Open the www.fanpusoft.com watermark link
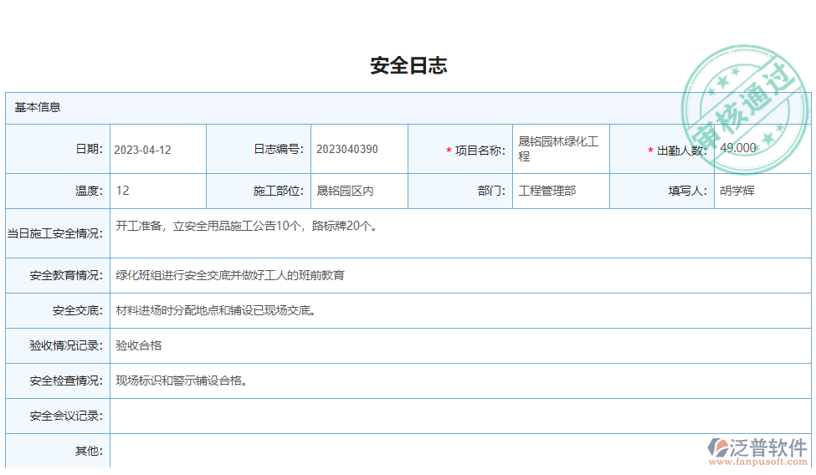The image size is (816, 475). pyautogui.click(x=757, y=462)
